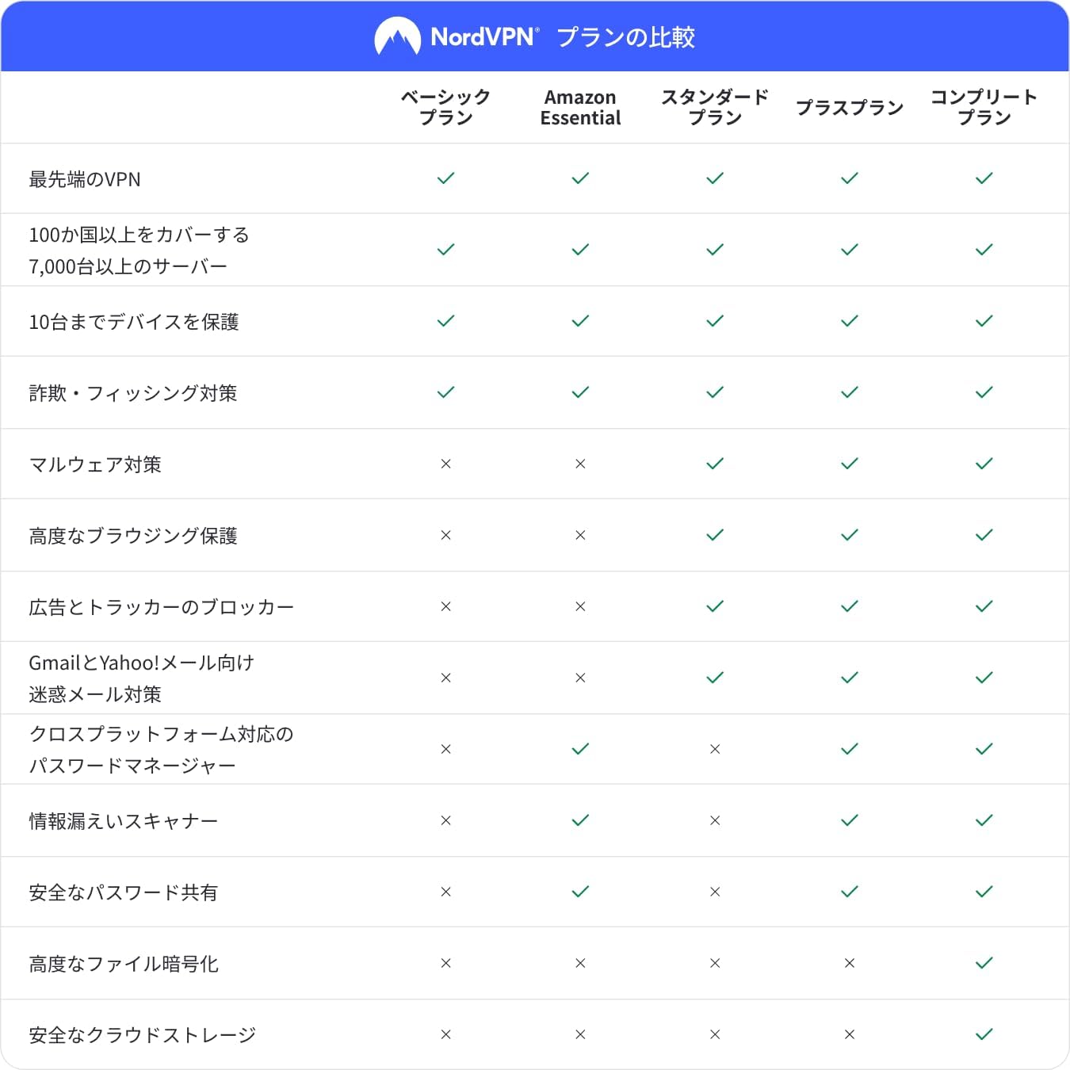This screenshot has height=1070, width=1070.
Task: Click the checkmark for 高度なファイル暗号化 under コンプリートプラン
Action: (x=984, y=963)
